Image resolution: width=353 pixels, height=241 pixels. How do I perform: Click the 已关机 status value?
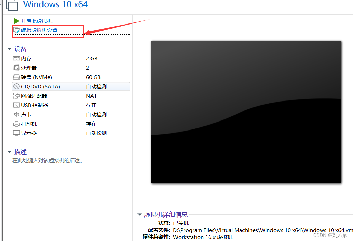[181, 223]
